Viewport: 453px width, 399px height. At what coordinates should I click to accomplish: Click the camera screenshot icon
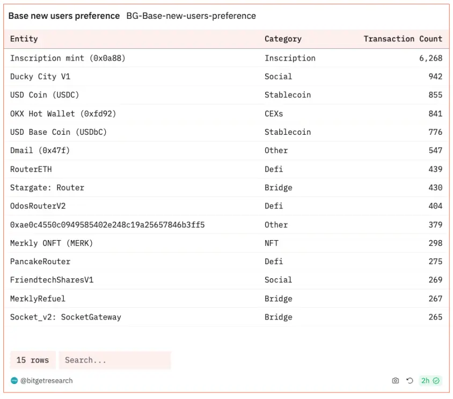[x=396, y=381]
